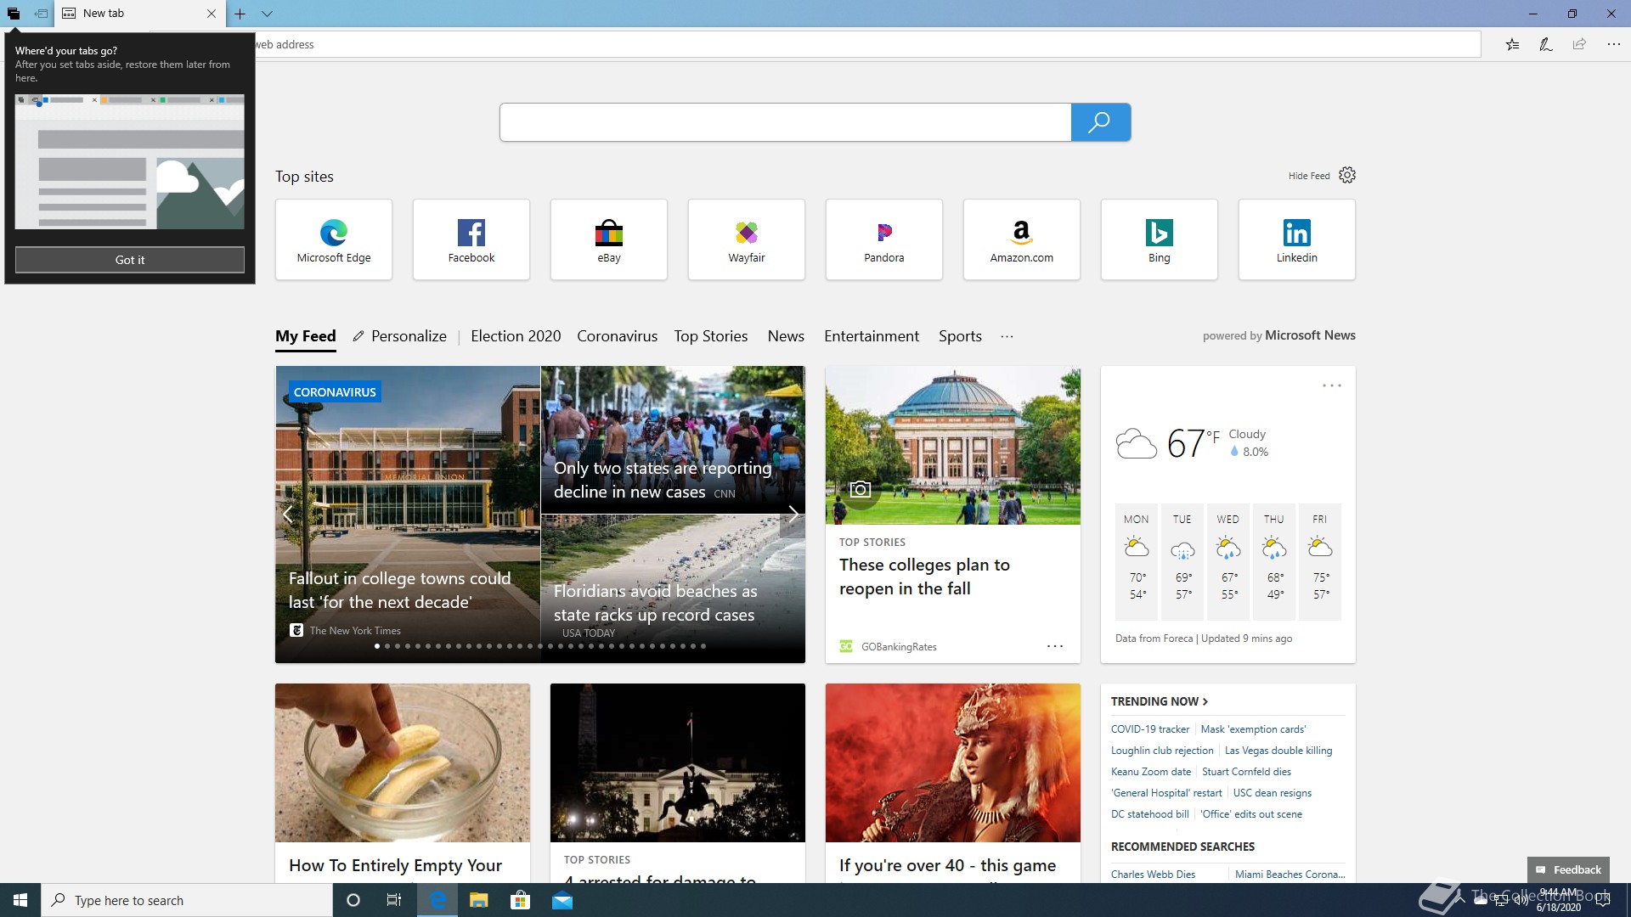Open Wayfair top site tile
This screenshot has width=1631, height=917.
[747, 239]
